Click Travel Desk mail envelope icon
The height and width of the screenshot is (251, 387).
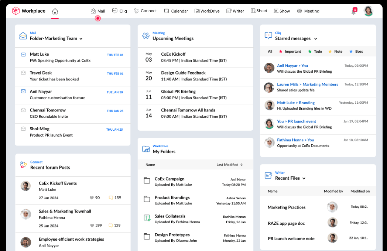point(23,73)
